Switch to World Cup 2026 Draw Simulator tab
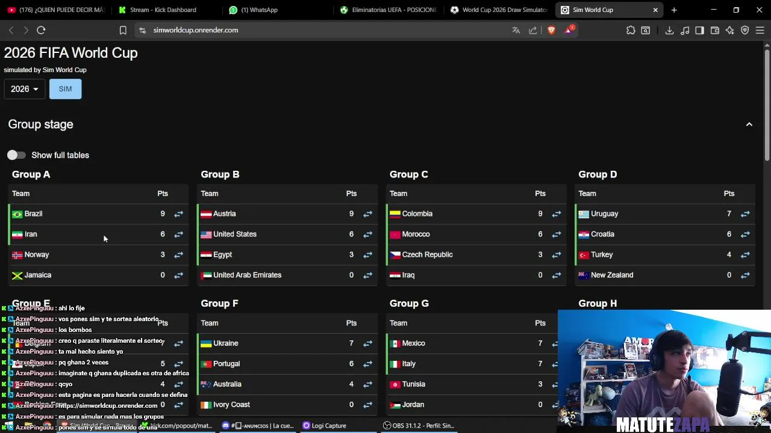This screenshot has width=771, height=433. (499, 10)
